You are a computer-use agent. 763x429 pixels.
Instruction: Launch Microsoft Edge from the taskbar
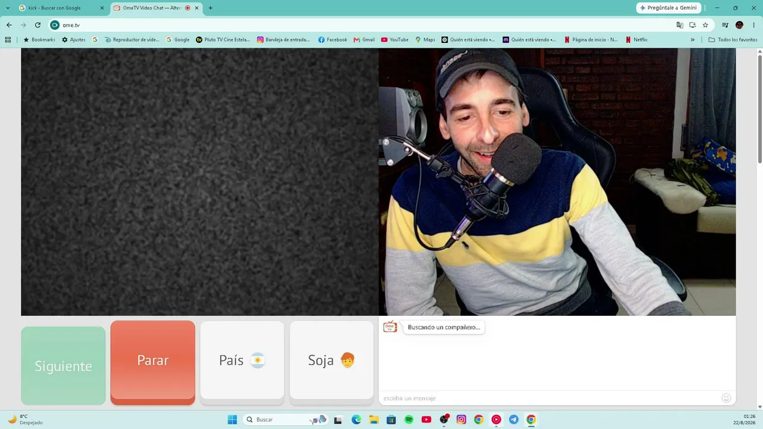(356, 419)
